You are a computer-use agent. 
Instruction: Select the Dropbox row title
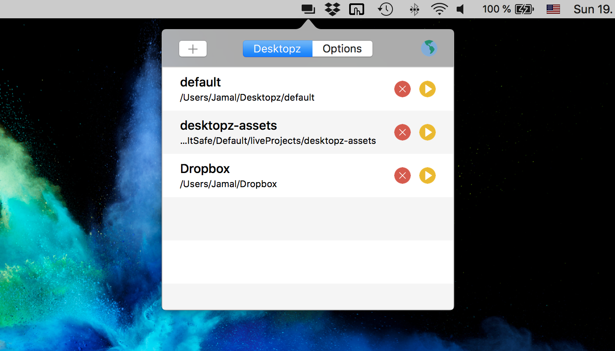pyautogui.click(x=205, y=169)
